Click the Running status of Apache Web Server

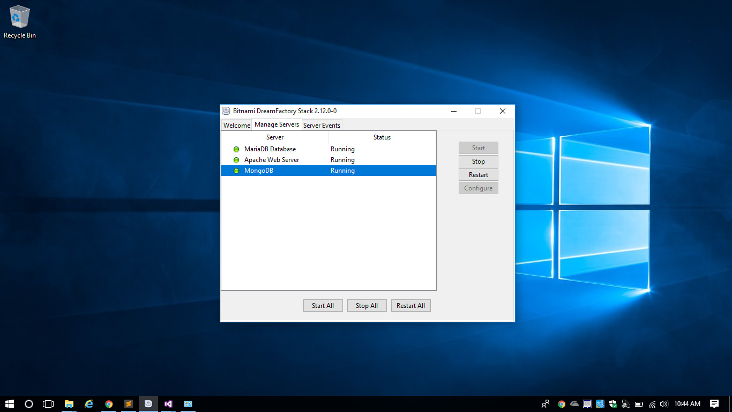[342, 160]
